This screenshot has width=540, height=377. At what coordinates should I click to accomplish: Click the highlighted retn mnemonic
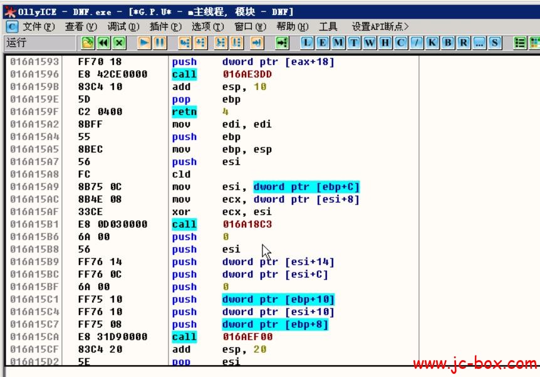tap(184, 112)
